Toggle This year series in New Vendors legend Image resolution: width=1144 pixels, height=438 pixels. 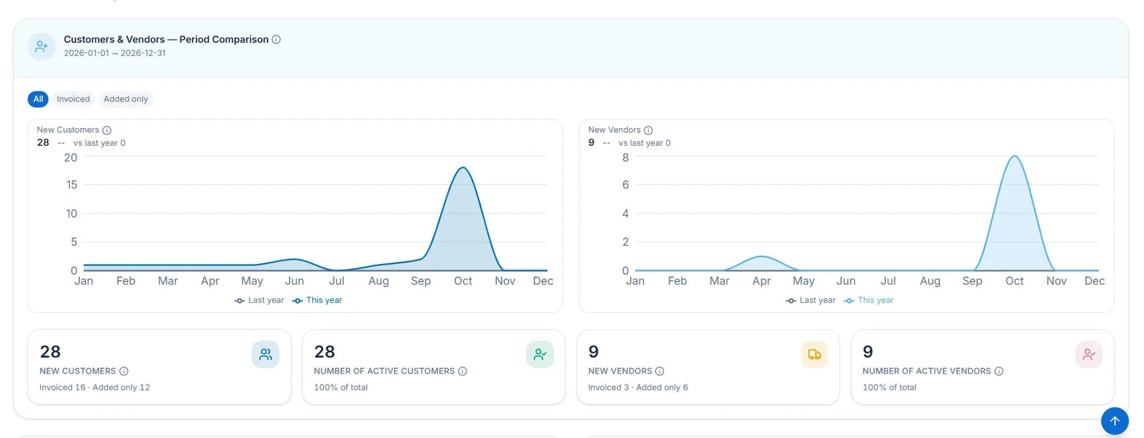point(869,300)
